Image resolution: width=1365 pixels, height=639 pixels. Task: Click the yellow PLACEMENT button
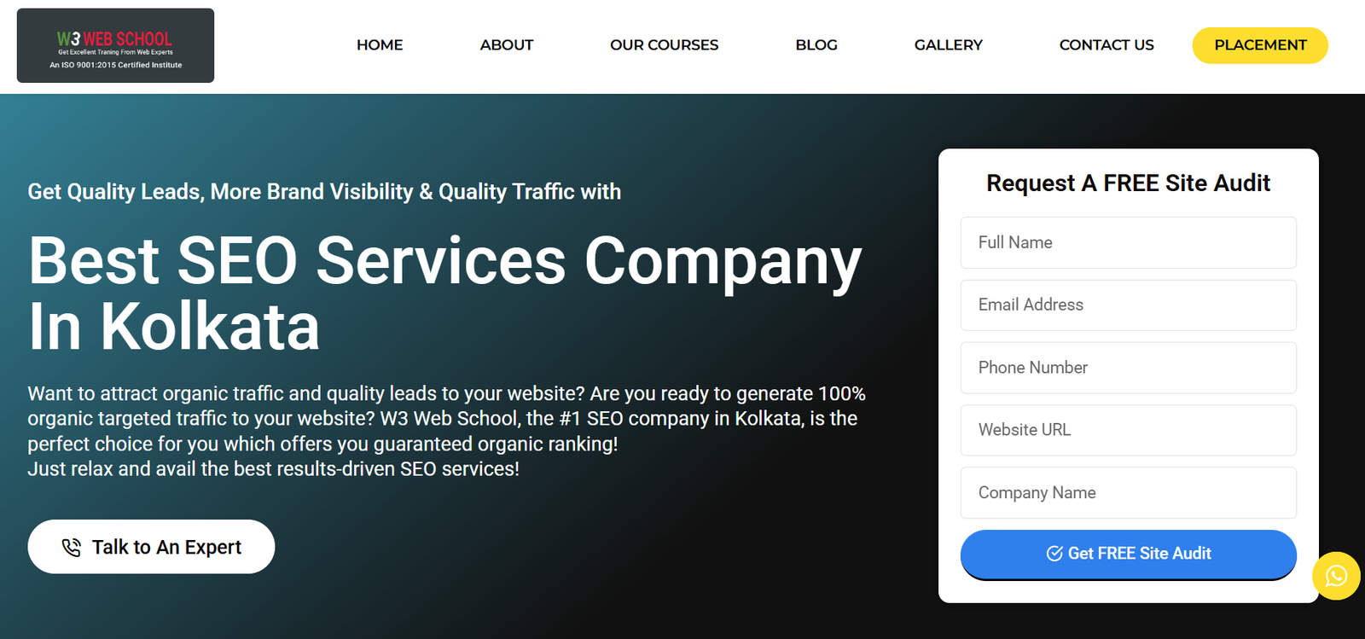click(1259, 45)
